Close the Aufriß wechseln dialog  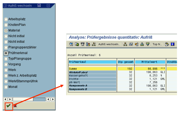point(48,6)
